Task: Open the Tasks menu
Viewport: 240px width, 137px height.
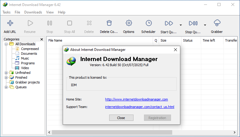Action: (x=6, y=12)
